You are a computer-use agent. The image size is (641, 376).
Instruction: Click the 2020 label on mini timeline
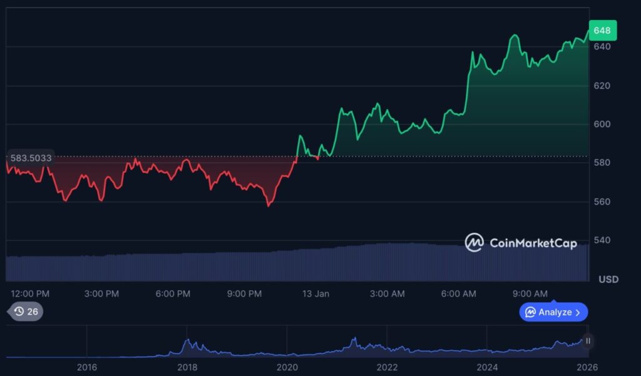(x=287, y=367)
